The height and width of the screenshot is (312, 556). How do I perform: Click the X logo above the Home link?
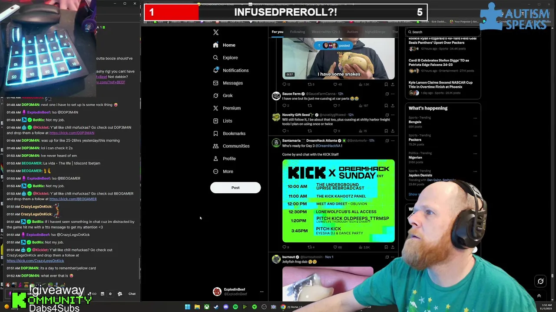pos(216,32)
